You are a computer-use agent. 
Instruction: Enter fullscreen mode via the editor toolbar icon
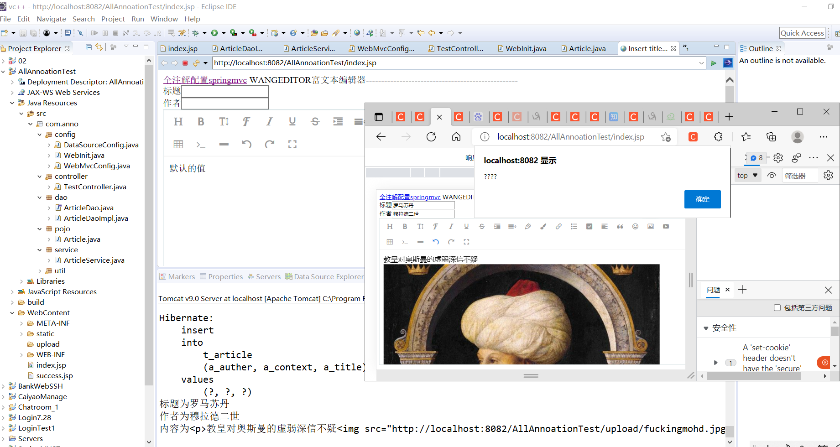click(x=466, y=242)
